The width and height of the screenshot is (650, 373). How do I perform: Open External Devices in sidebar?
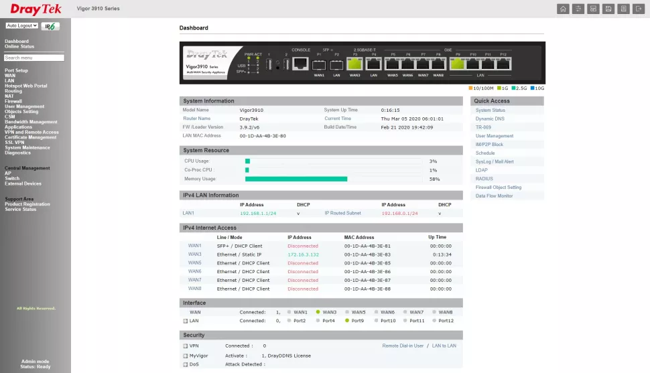click(x=23, y=183)
